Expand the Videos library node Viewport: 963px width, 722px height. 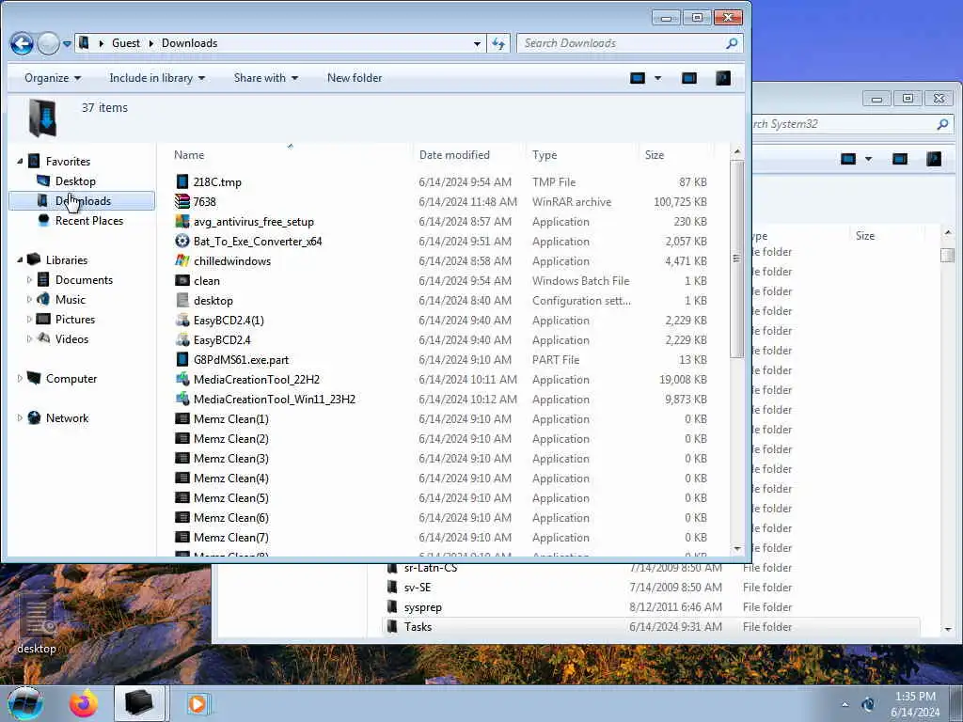(29, 338)
